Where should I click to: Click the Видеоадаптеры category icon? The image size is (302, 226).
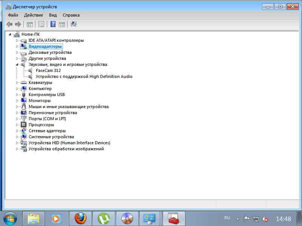24,46
